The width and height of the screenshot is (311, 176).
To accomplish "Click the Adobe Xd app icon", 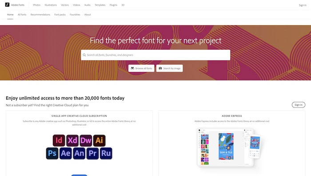I will pos(72,140).
